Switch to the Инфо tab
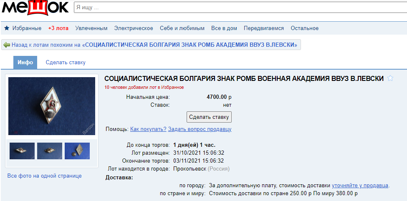Screen dimensions: 407x201 [25, 63]
